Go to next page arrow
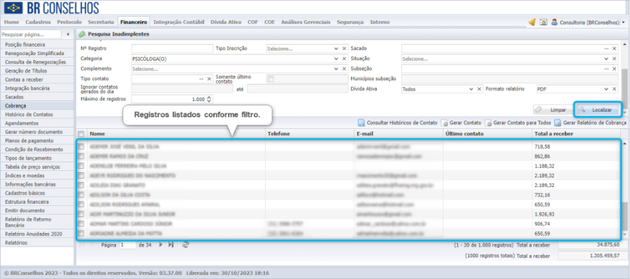630x279 pixels. [x=161, y=245]
